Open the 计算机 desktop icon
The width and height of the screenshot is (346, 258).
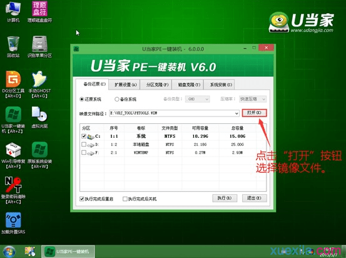(x=13, y=11)
